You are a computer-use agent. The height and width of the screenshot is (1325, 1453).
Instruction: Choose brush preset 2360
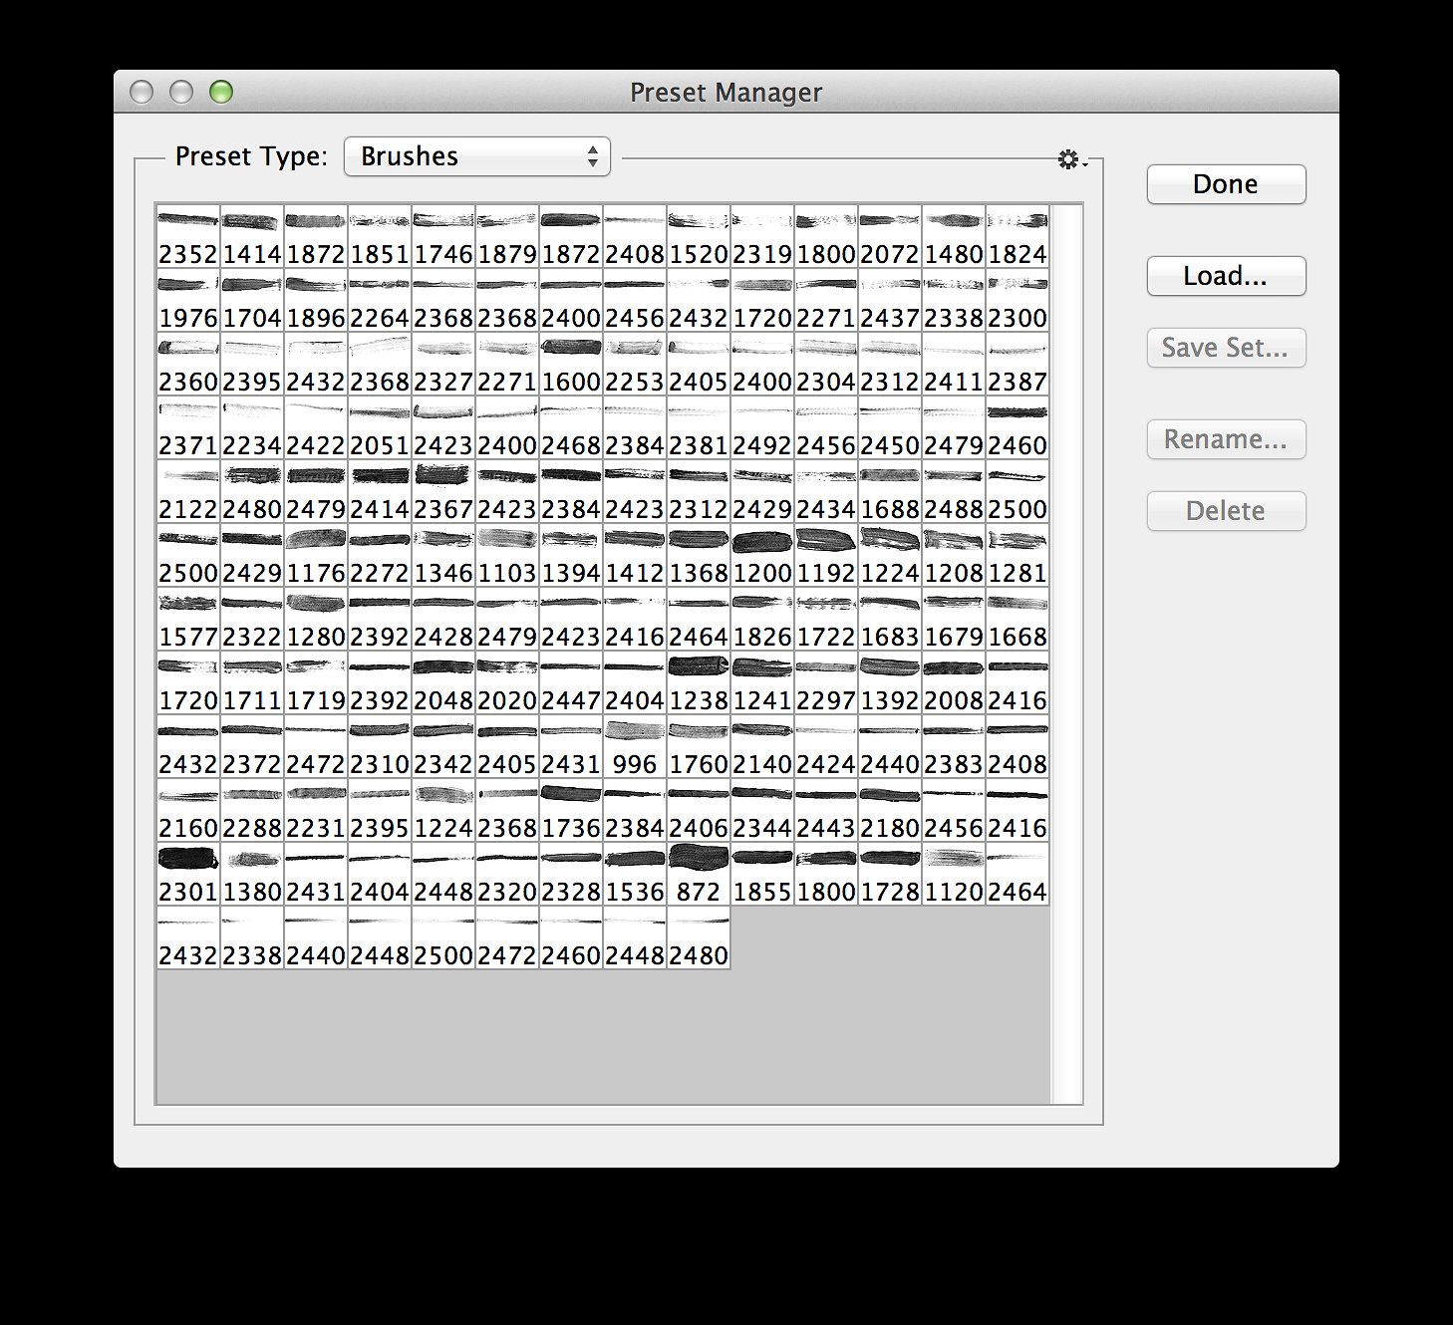point(188,365)
